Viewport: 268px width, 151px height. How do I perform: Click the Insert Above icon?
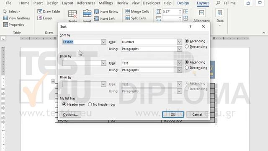coord(87,13)
